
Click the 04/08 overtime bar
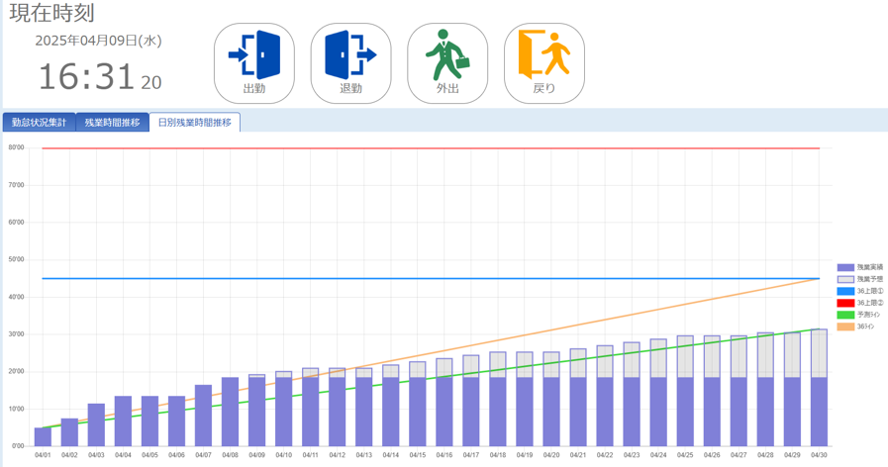[x=230, y=412]
